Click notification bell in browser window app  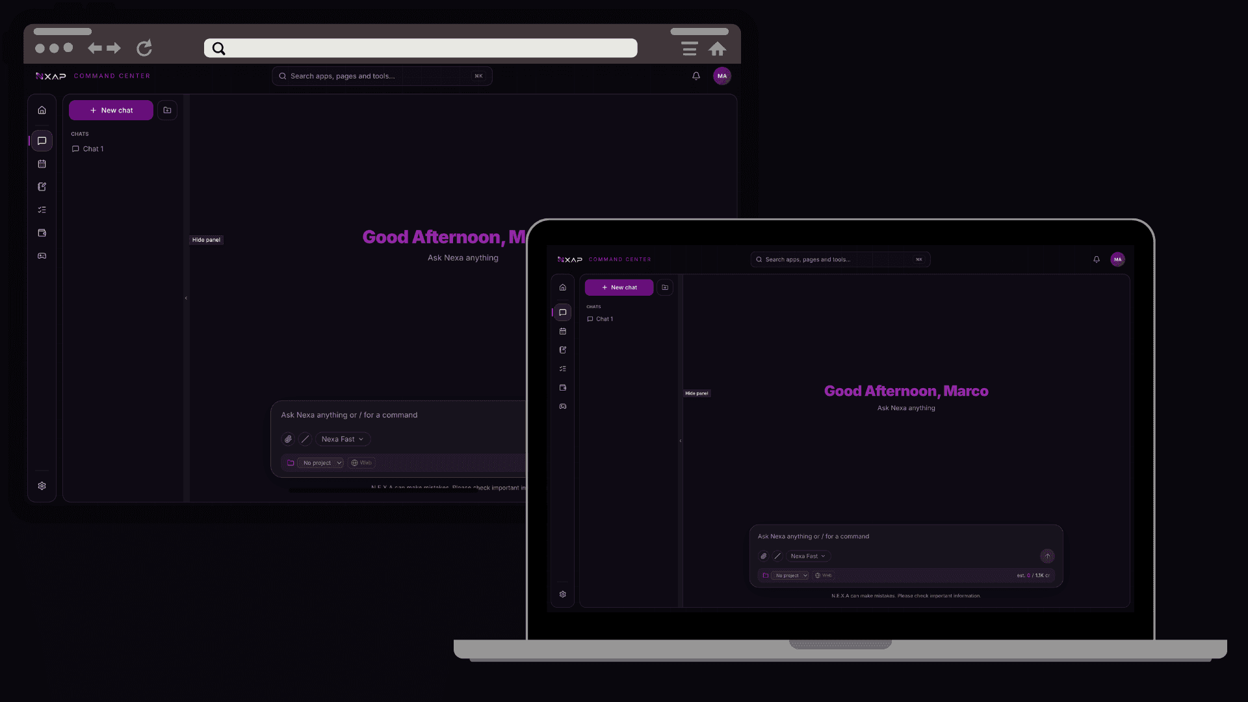696,76
